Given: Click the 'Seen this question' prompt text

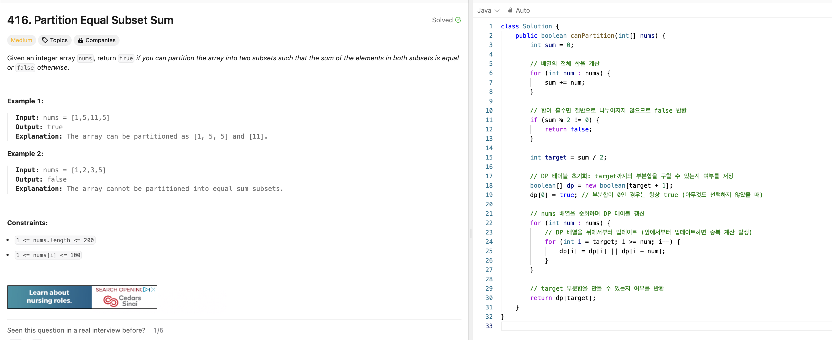Looking at the screenshot, I should pos(76,330).
